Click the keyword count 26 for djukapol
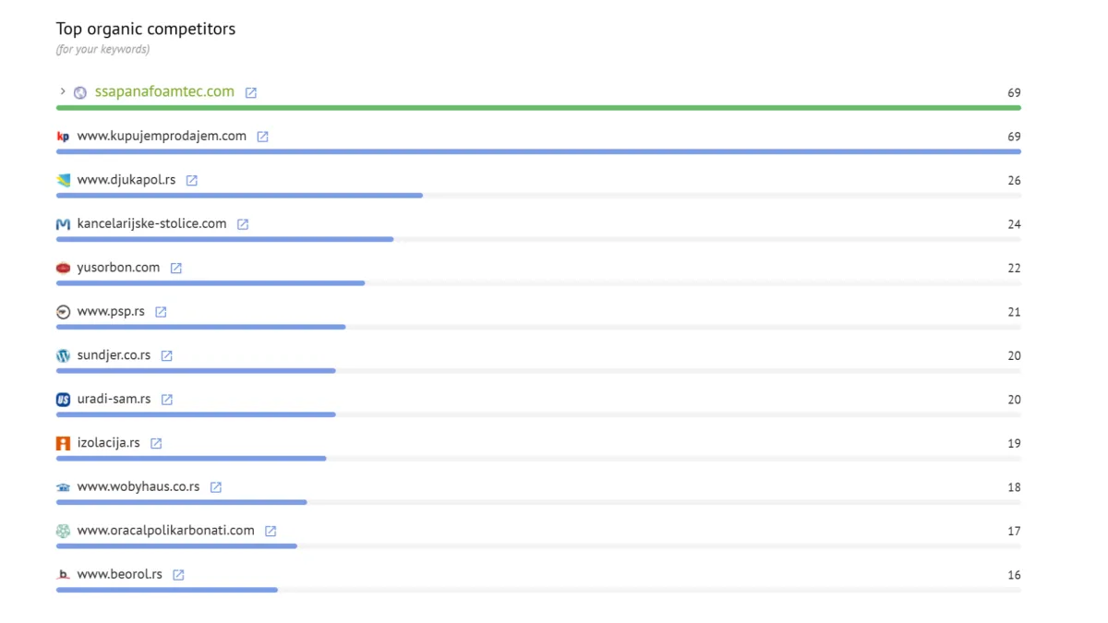 point(1014,180)
